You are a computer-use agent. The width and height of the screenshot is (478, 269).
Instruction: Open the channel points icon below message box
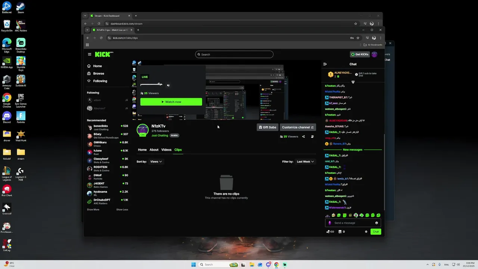pyautogui.click(x=330, y=232)
